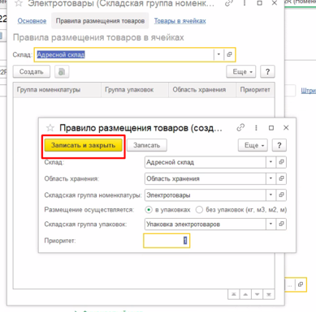This screenshot has height=312, width=316.
Task: Open Адресной склад form in top field
Action: pyautogui.click(x=229, y=54)
